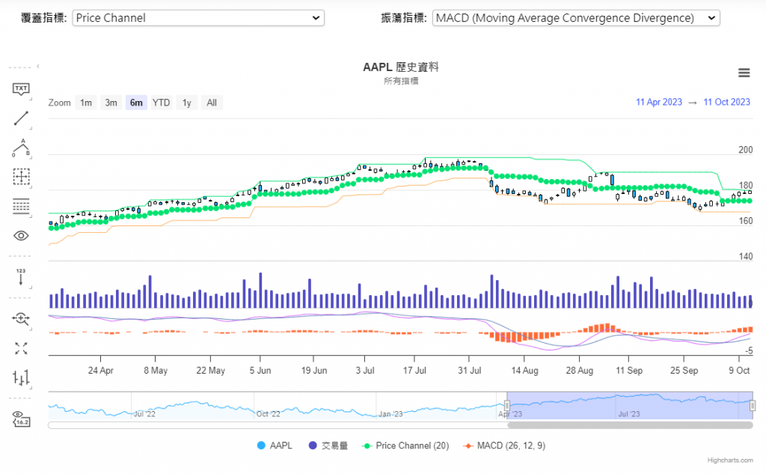This screenshot has height=474, width=766.
Task: Select the 6m zoom range
Action: (x=136, y=103)
